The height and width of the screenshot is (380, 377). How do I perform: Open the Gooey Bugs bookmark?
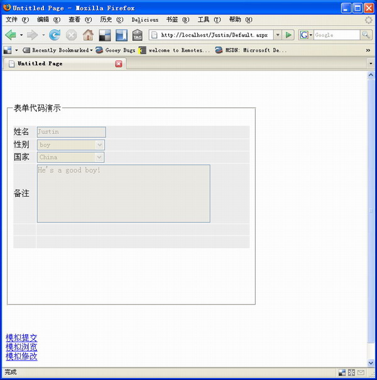116,50
